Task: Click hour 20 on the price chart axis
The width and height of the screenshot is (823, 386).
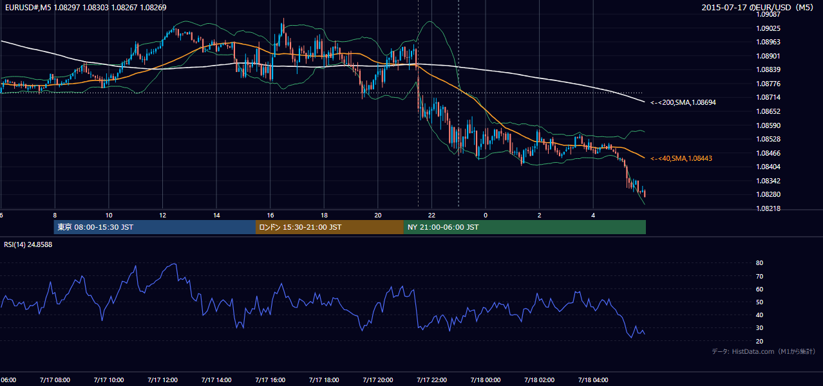Action: click(378, 216)
